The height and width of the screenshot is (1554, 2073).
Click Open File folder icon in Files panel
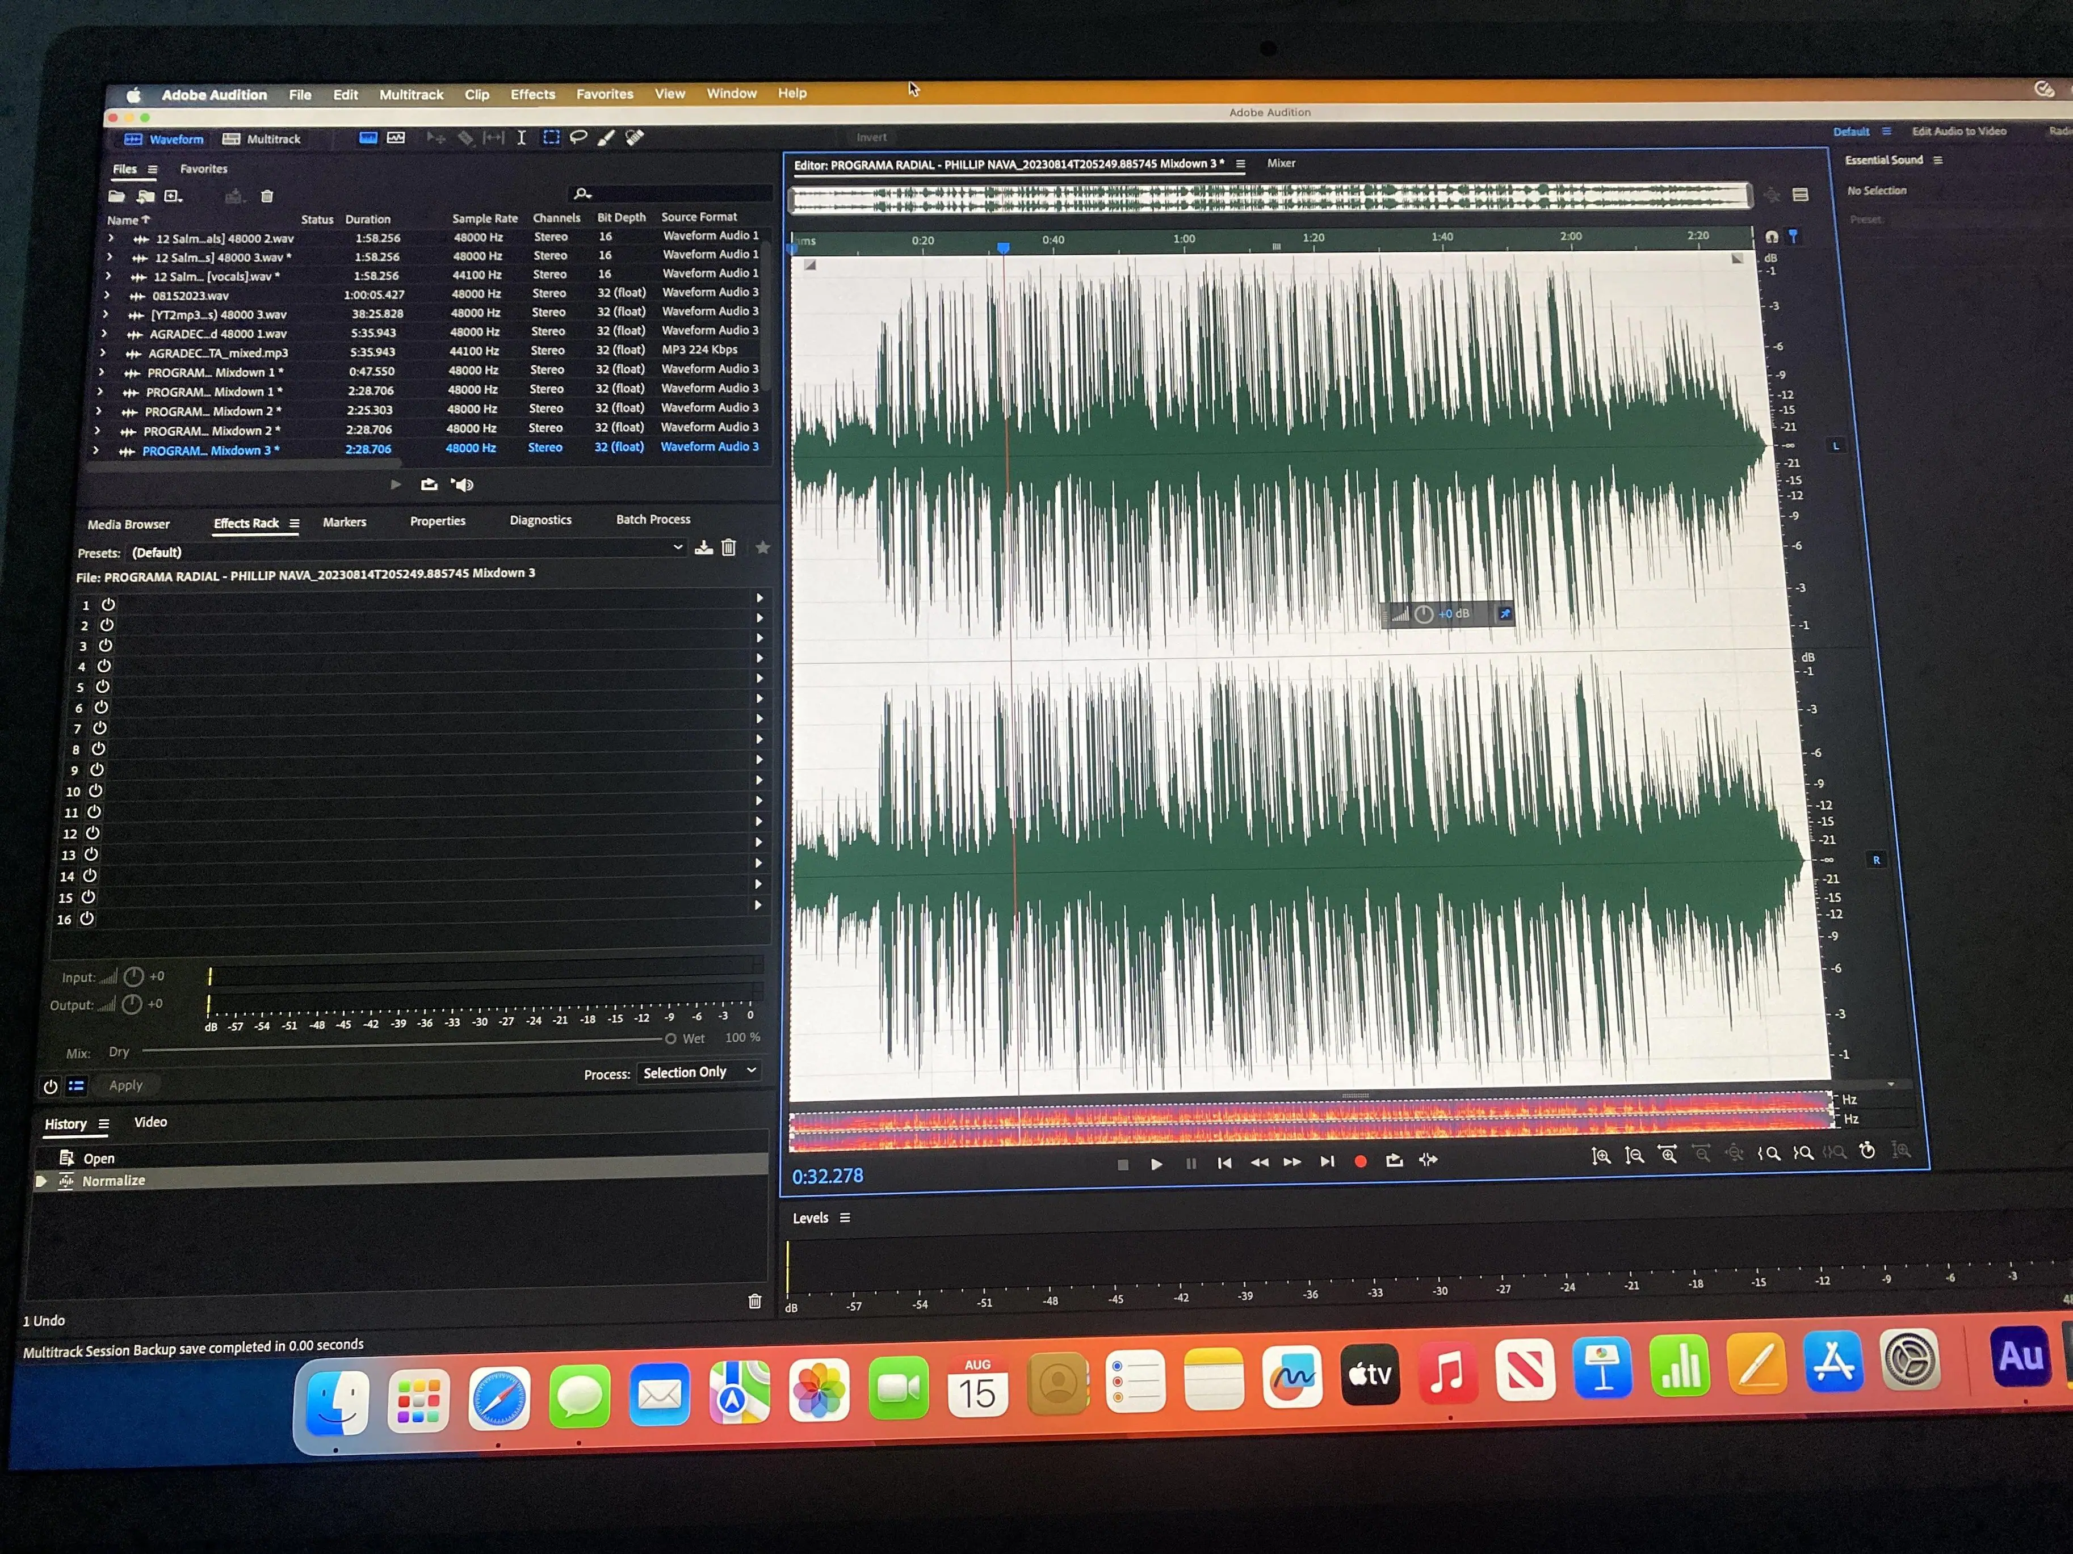pyautogui.click(x=116, y=197)
